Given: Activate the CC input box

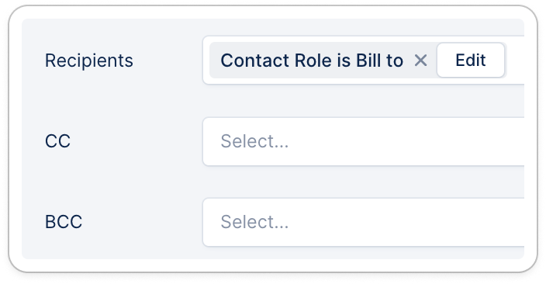Looking at the screenshot, I should pos(363,141).
